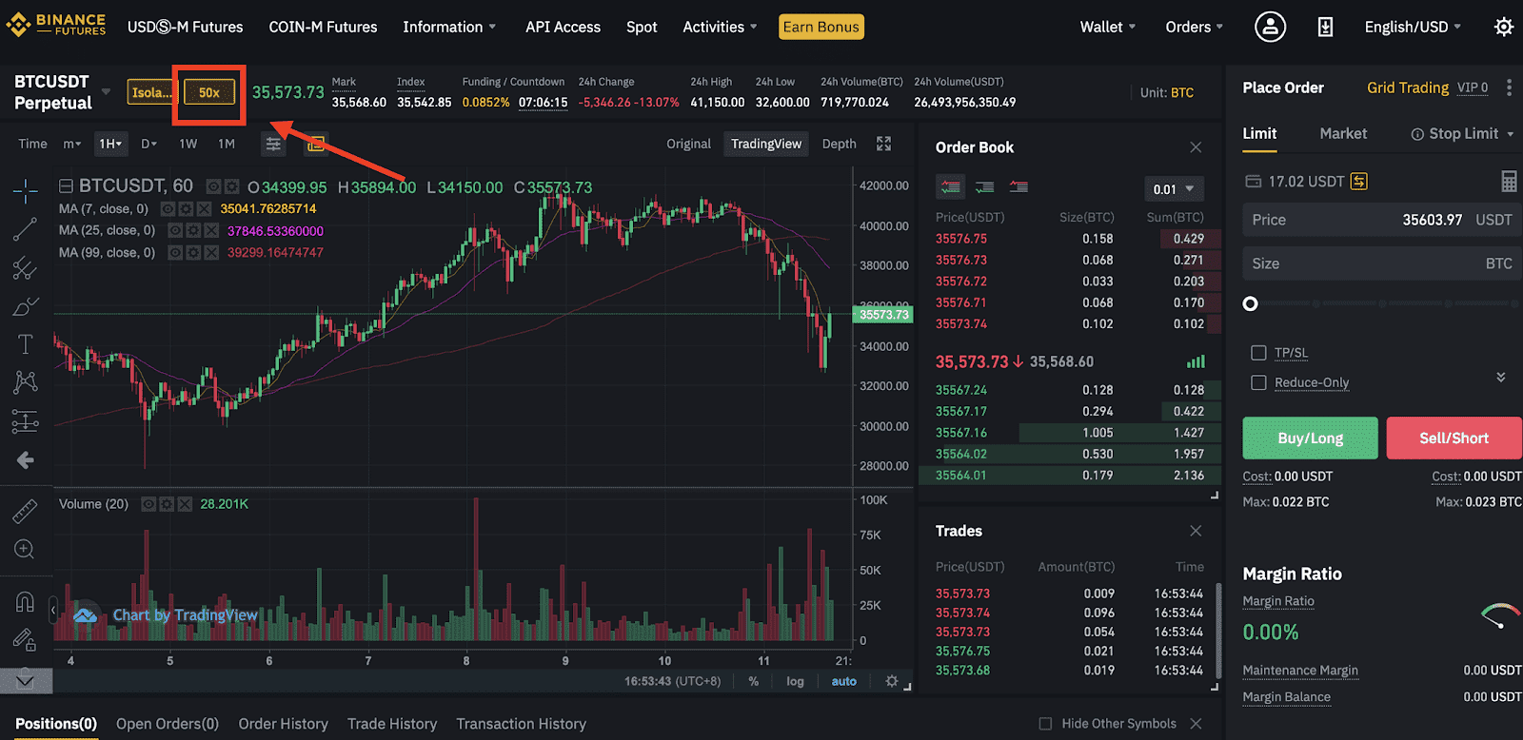1523x740 pixels.
Task: Show both bids and asks in order book
Action: (x=950, y=187)
